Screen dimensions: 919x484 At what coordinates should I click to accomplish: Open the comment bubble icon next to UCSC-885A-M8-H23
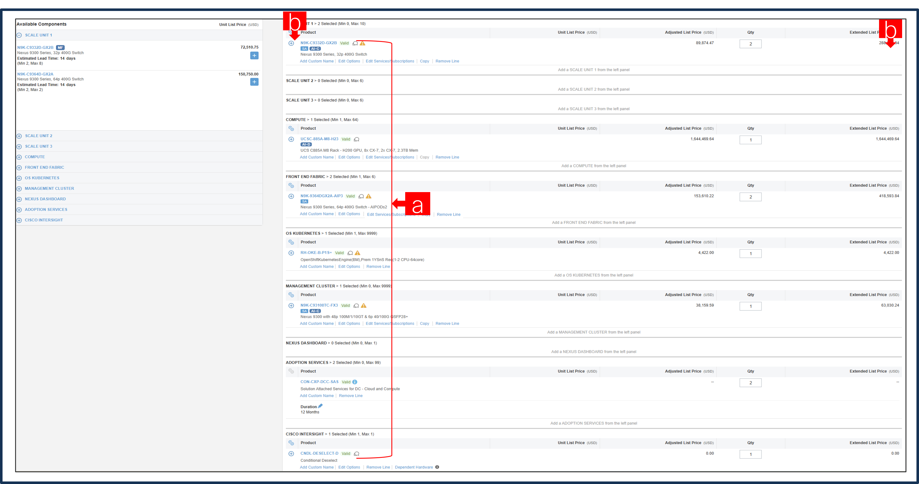[x=357, y=139]
